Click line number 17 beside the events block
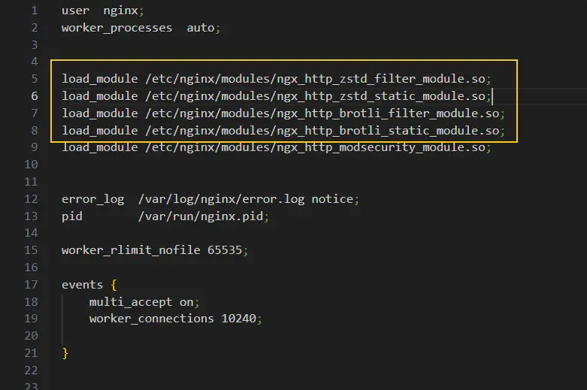Viewport: 587px width, 390px height. (31, 285)
